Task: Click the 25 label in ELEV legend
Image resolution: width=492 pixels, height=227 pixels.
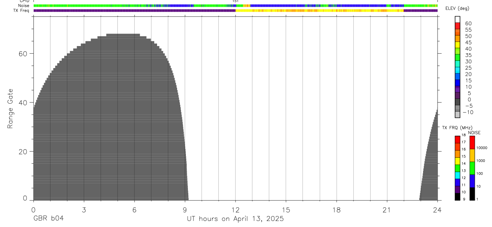Action: [x=468, y=68]
